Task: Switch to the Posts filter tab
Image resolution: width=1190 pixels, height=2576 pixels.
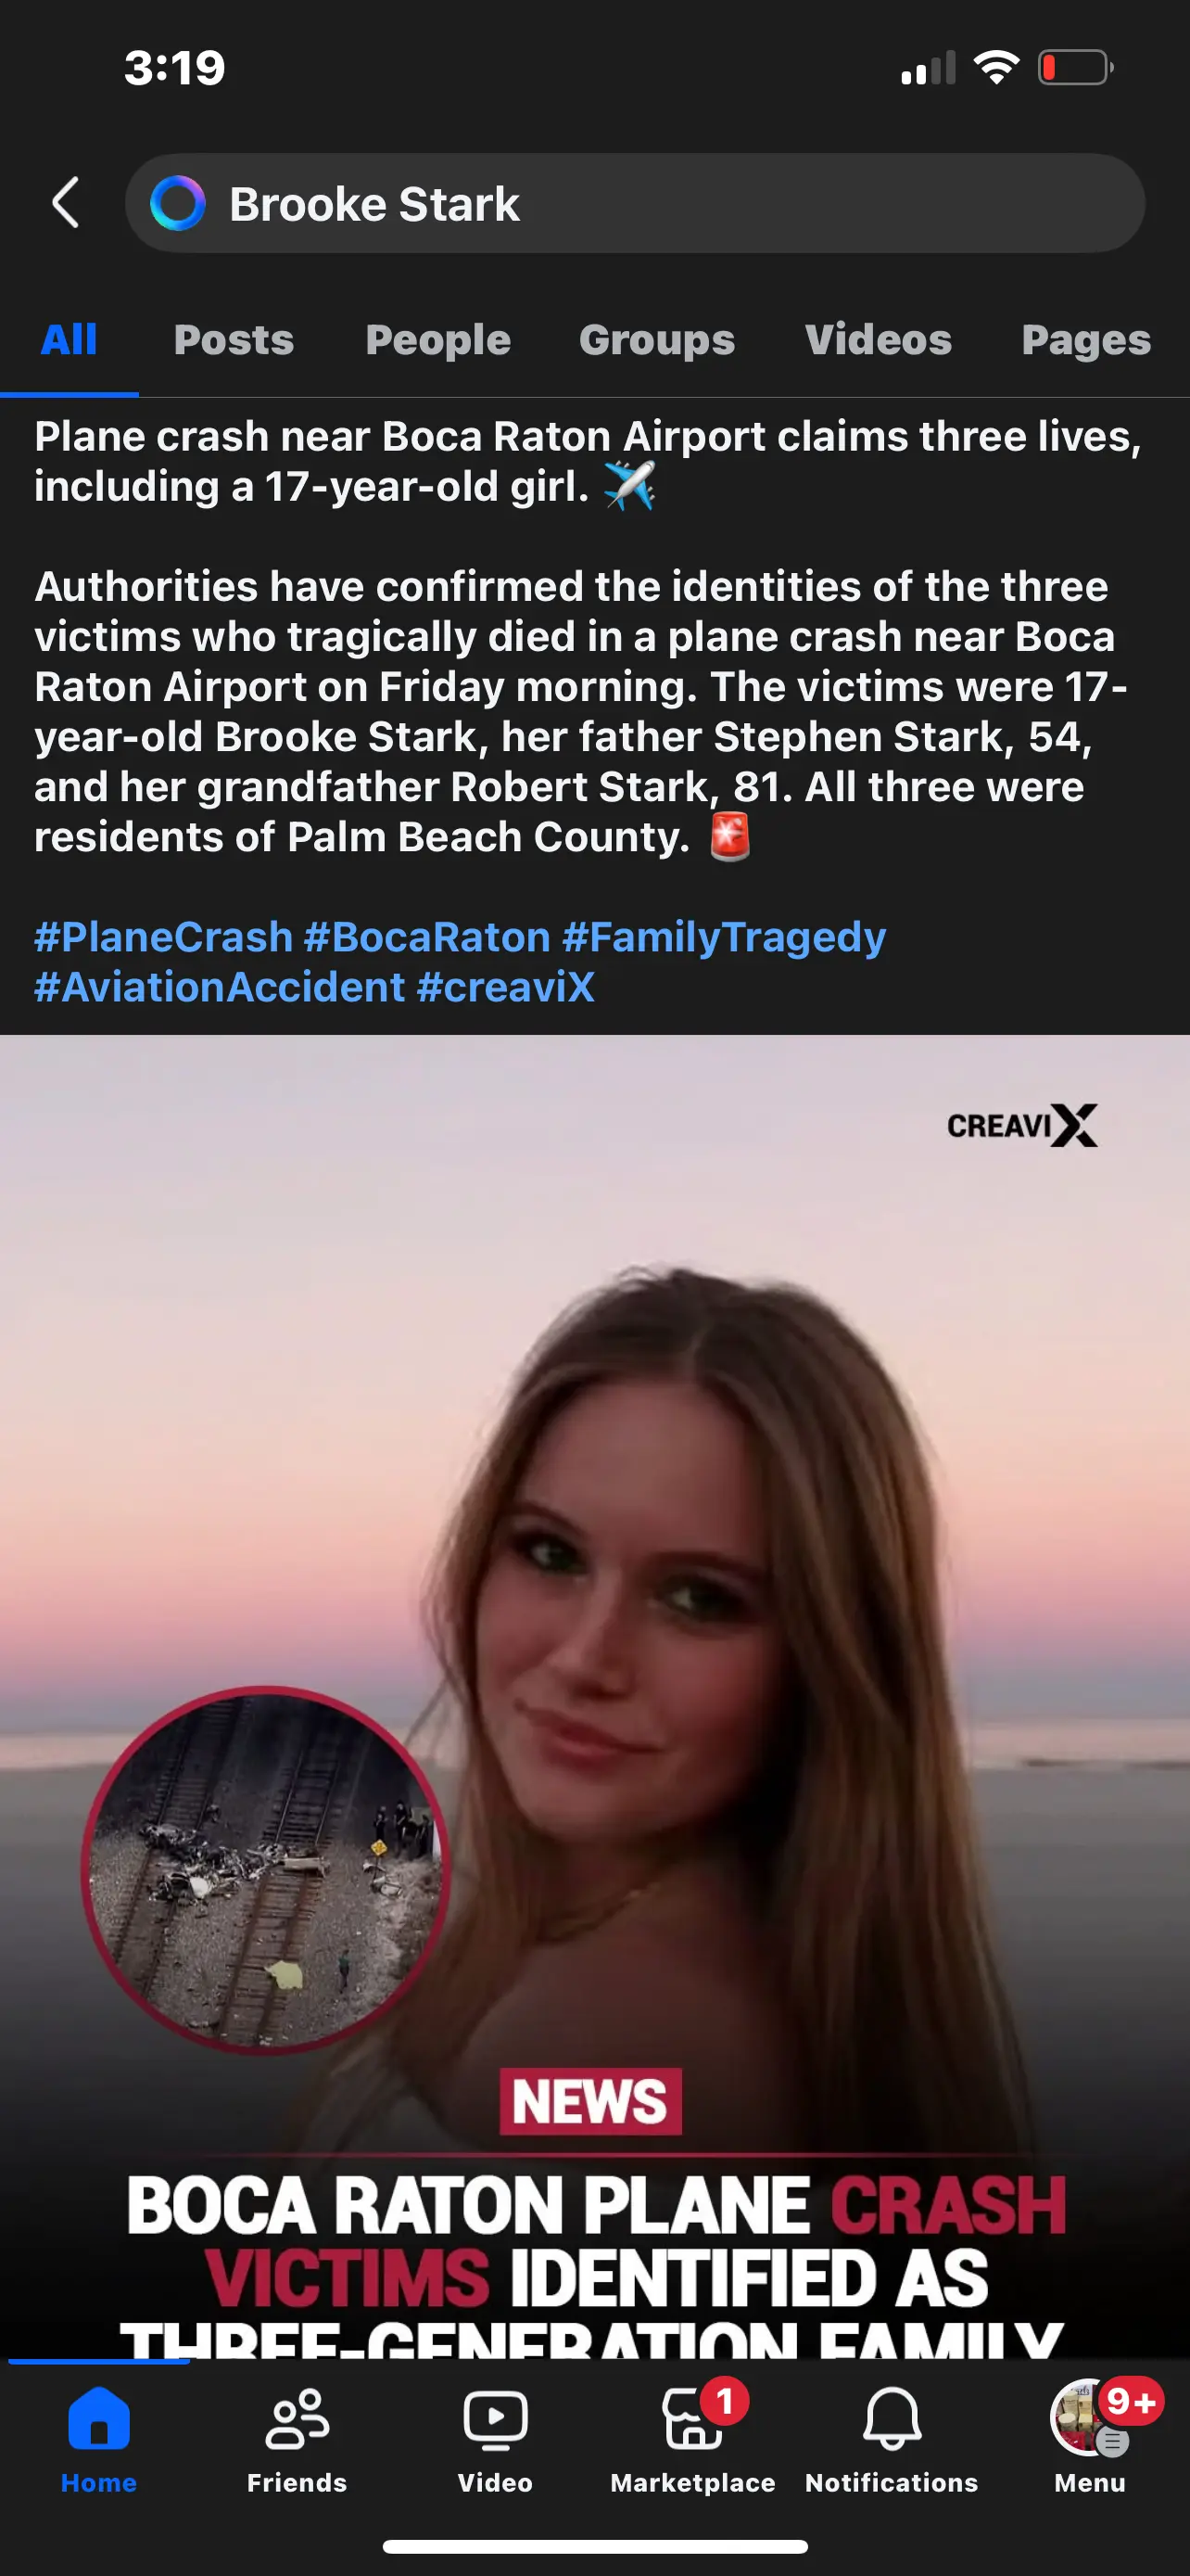Action: coord(234,340)
